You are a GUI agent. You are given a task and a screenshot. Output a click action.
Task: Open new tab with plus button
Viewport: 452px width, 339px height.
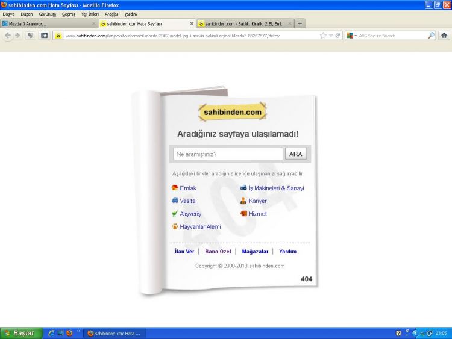point(300,23)
